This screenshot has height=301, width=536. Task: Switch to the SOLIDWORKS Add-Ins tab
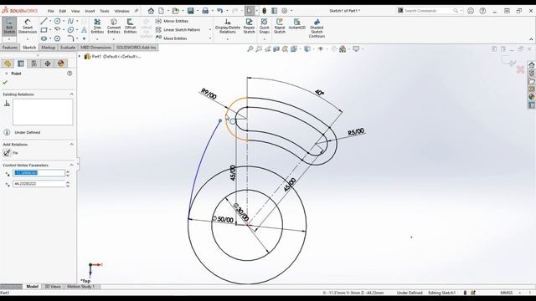[136, 48]
